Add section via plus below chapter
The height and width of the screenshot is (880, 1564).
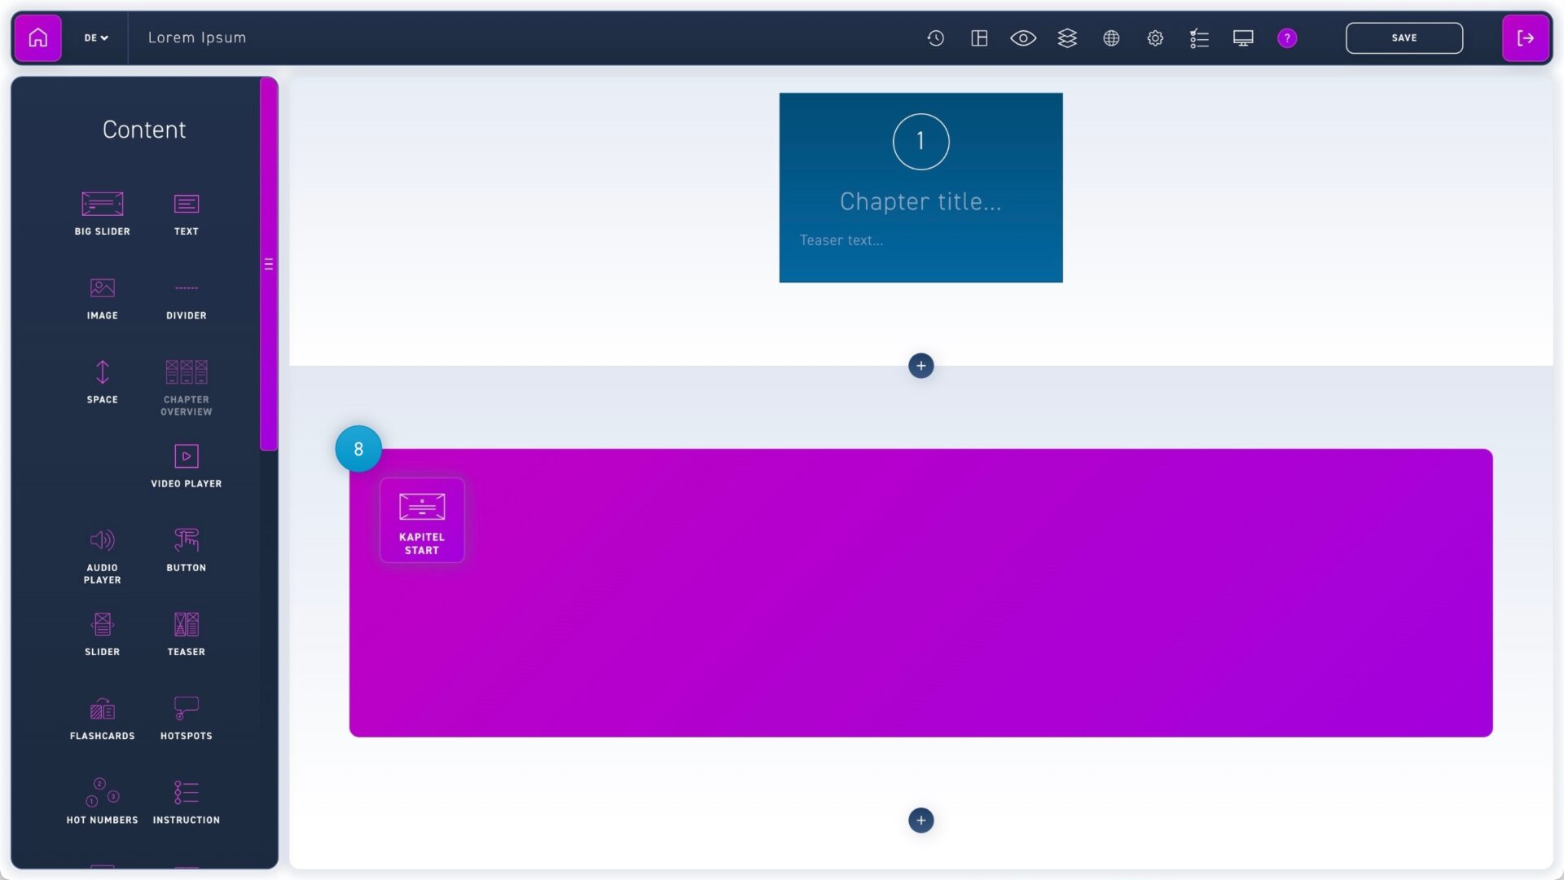pos(920,366)
